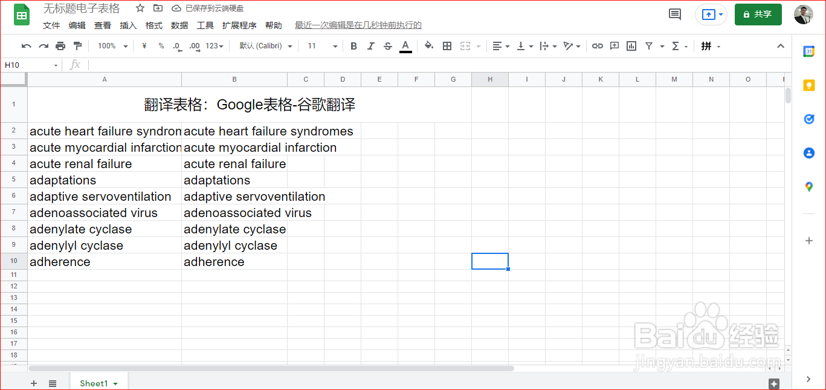Open the 文件 menu
Image resolution: width=826 pixels, height=390 pixels.
point(51,25)
